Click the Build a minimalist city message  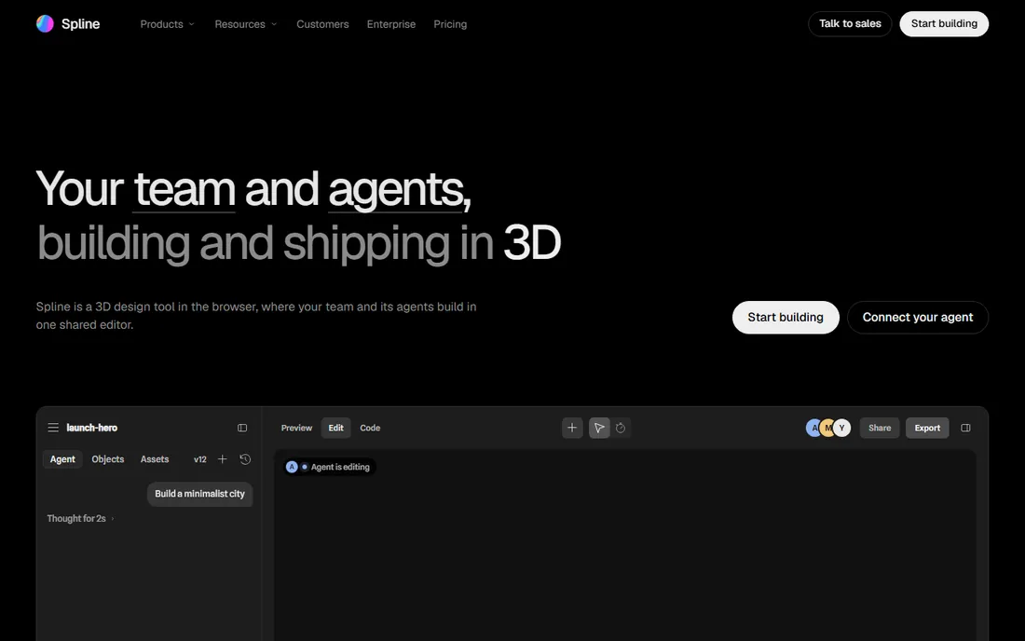pos(199,494)
